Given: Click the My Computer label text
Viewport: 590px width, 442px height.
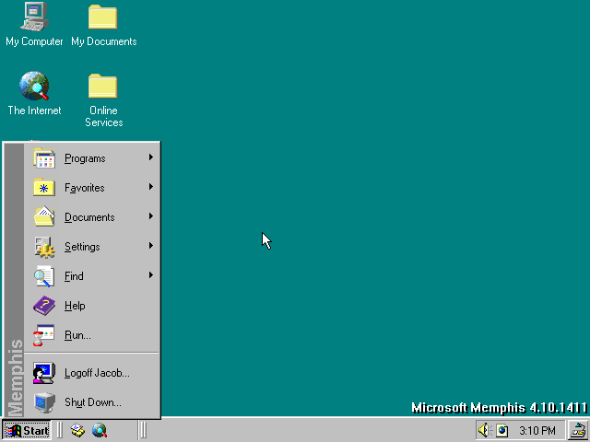Looking at the screenshot, I should pos(34,41).
